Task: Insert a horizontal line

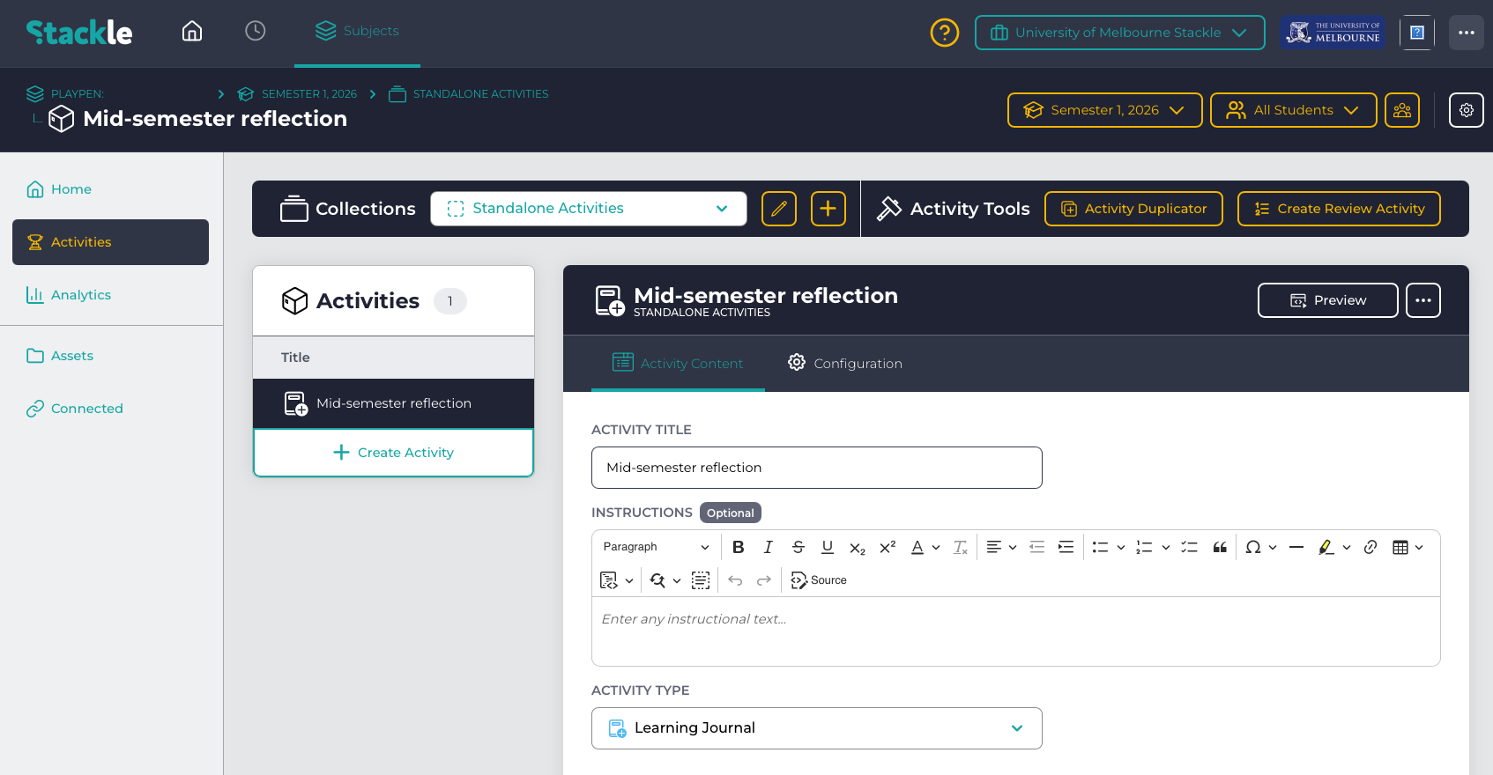Action: [x=1296, y=547]
